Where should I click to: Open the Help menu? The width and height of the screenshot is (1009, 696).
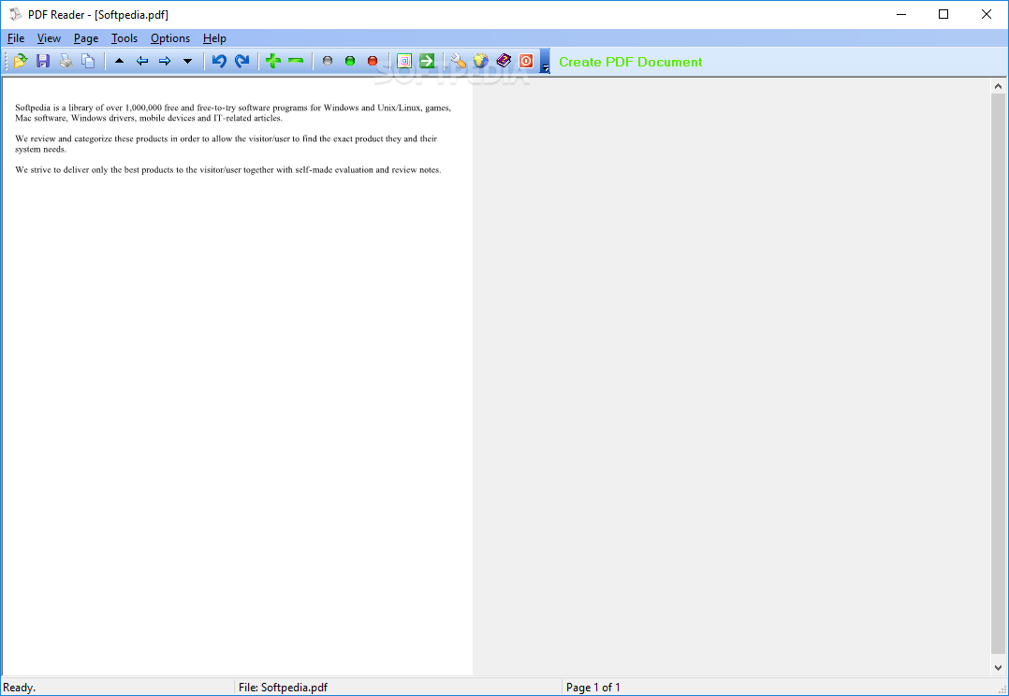(214, 38)
